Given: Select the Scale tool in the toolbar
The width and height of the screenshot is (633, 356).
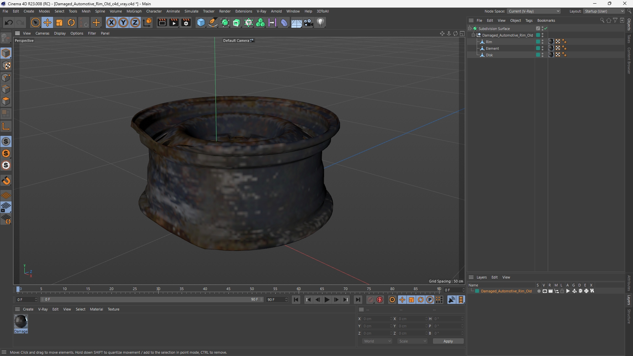Looking at the screenshot, I should tap(59, 22).
